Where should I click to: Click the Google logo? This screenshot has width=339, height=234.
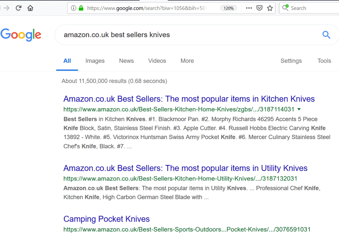pos(21,35)
